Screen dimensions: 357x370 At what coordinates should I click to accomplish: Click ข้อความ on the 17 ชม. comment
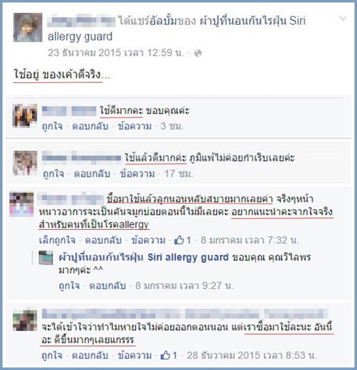[137, 174]
